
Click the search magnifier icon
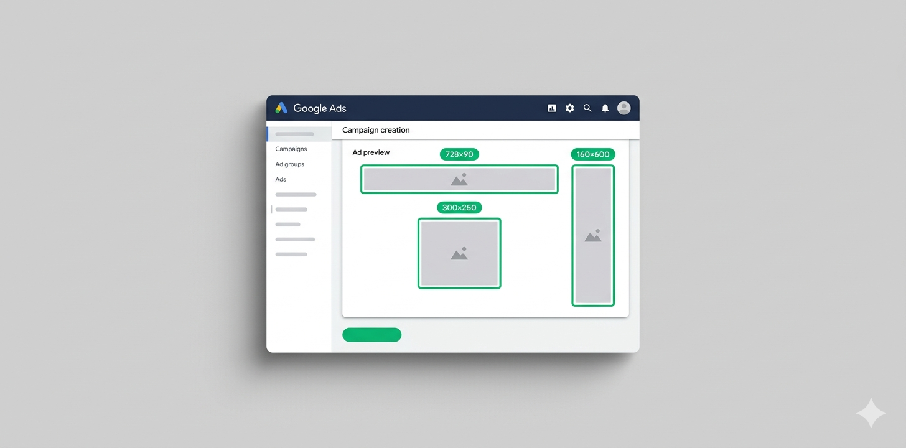[x=587, y=108]
